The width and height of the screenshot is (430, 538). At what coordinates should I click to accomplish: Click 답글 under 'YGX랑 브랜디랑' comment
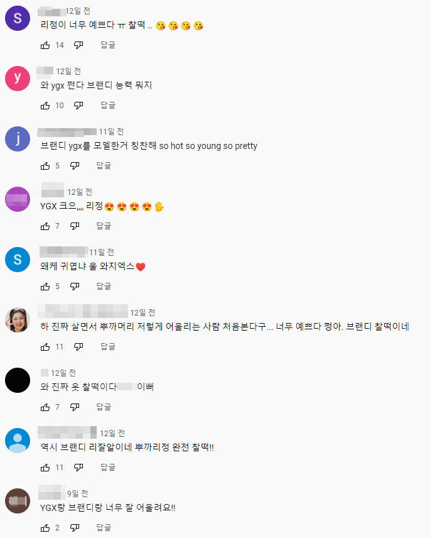[104, 528]
